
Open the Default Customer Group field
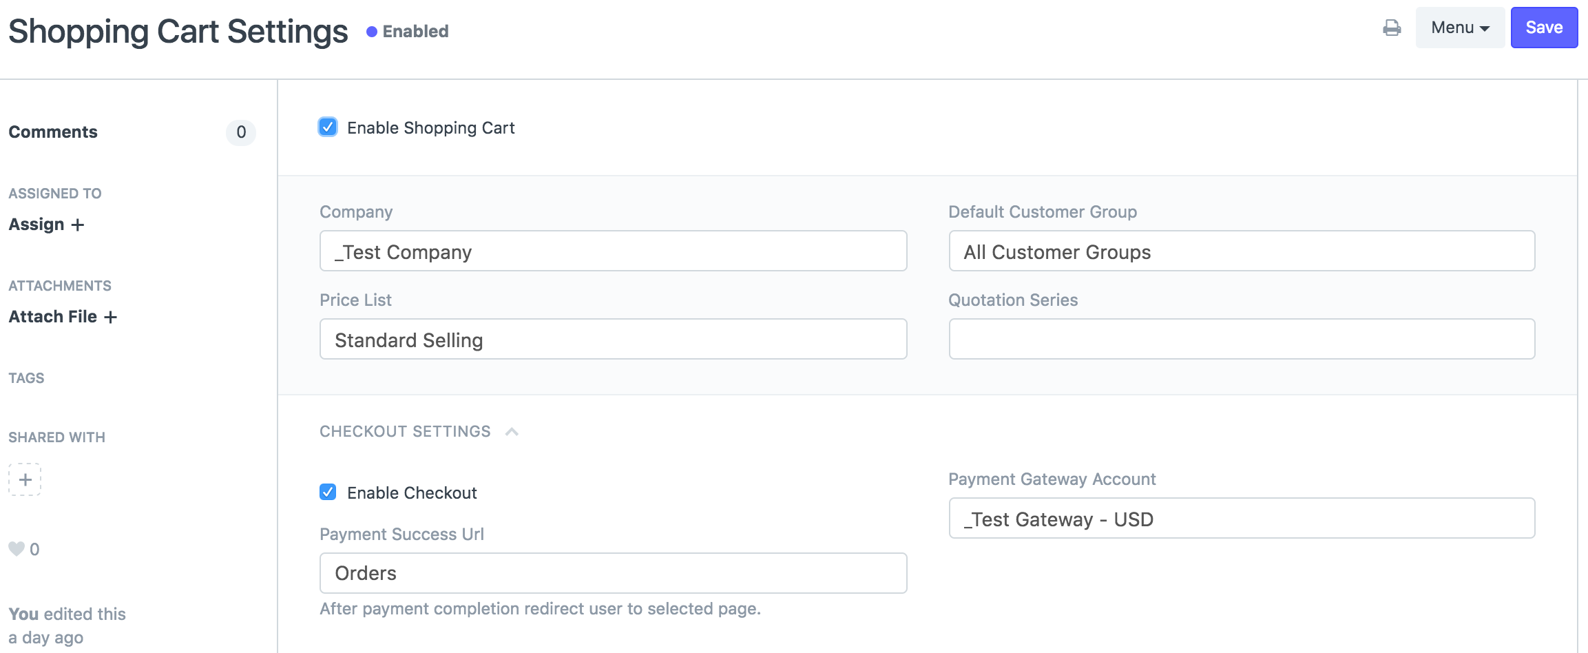tap(1241, 251)
